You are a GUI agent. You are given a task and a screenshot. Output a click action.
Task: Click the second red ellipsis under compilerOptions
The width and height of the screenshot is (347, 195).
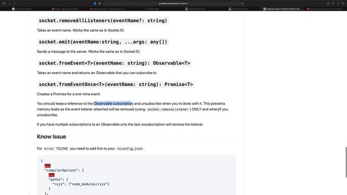[x=52, y=175]
